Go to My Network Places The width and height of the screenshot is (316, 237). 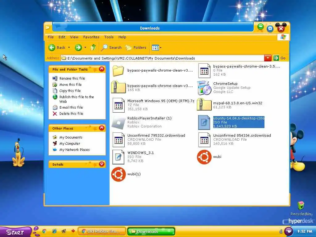pos(74,150)
